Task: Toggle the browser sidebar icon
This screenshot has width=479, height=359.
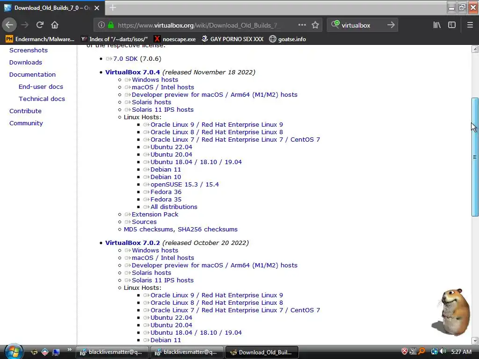Action: (452, 25)
